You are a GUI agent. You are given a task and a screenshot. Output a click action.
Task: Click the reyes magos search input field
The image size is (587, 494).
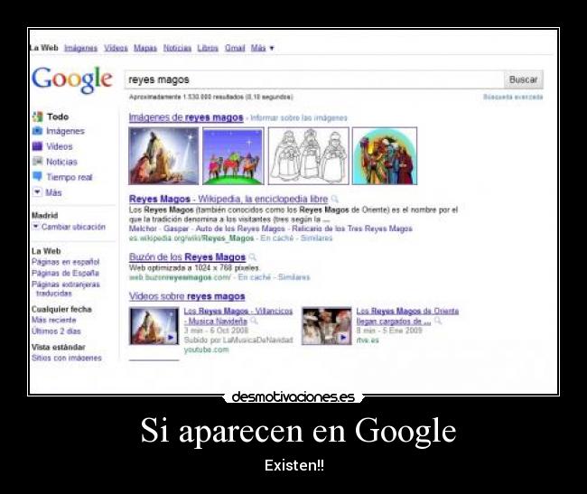coord(314,79)
